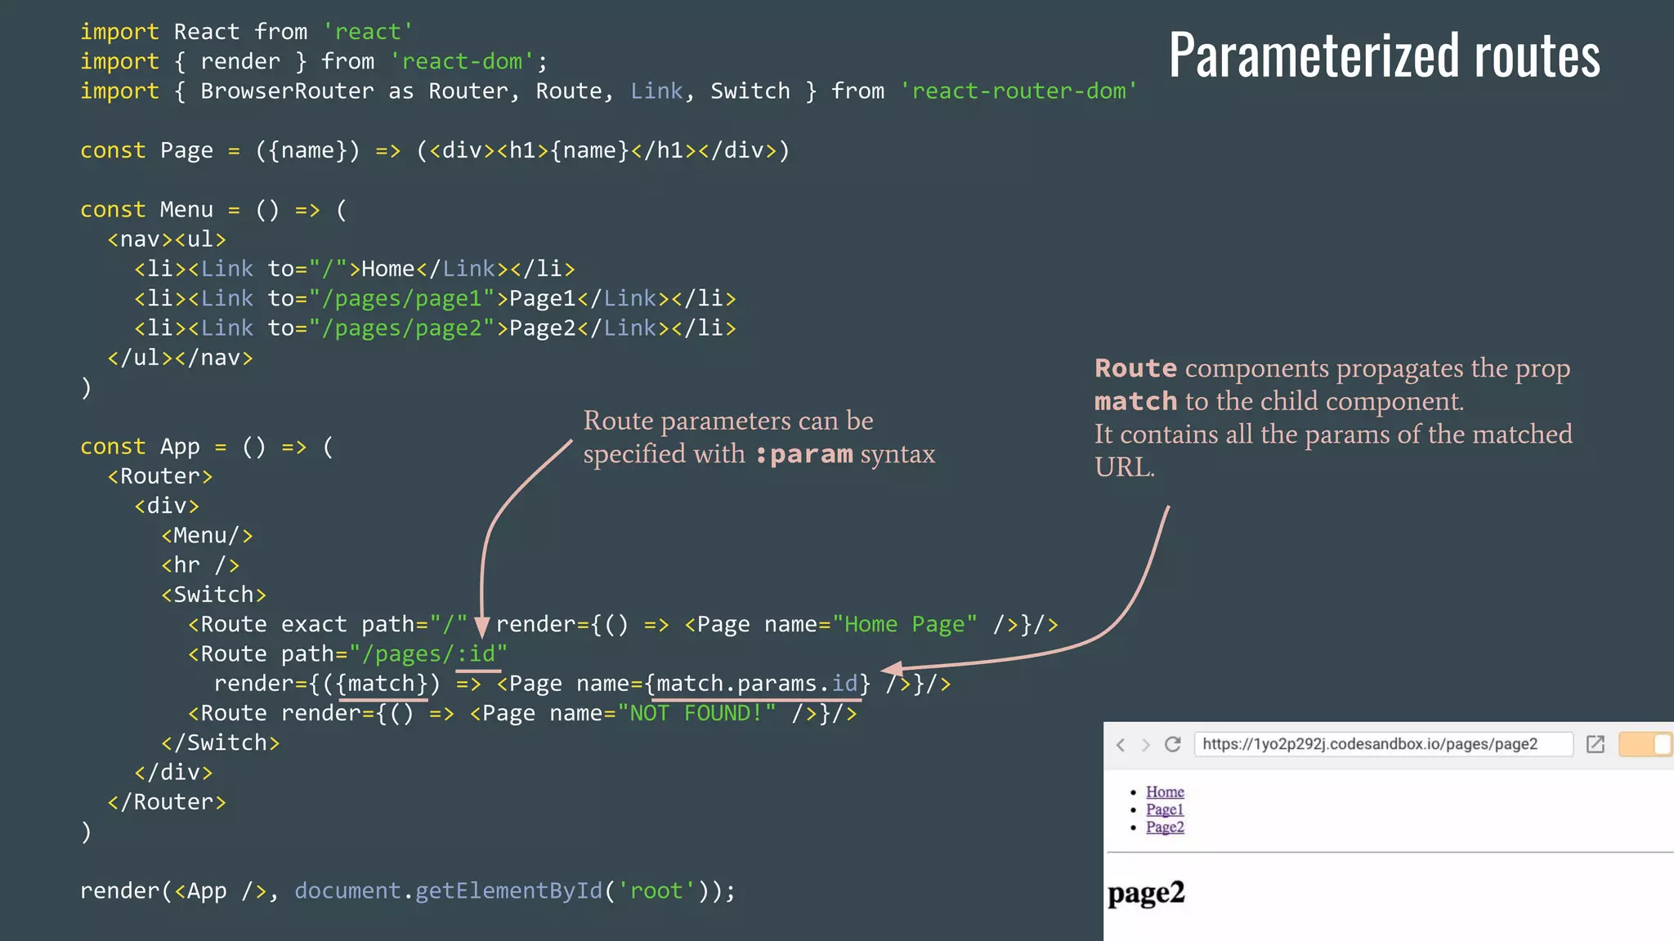Click the browser forward arrow

click(1146, 745)
